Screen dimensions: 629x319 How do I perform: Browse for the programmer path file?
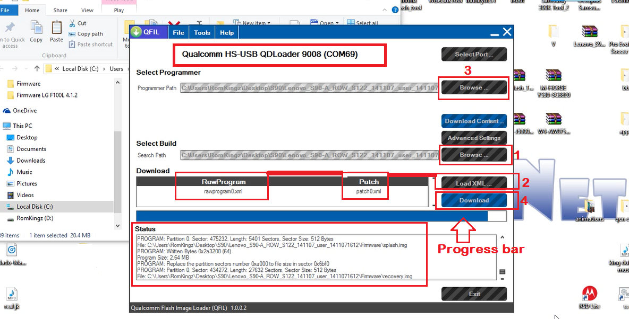coord(474,87)
